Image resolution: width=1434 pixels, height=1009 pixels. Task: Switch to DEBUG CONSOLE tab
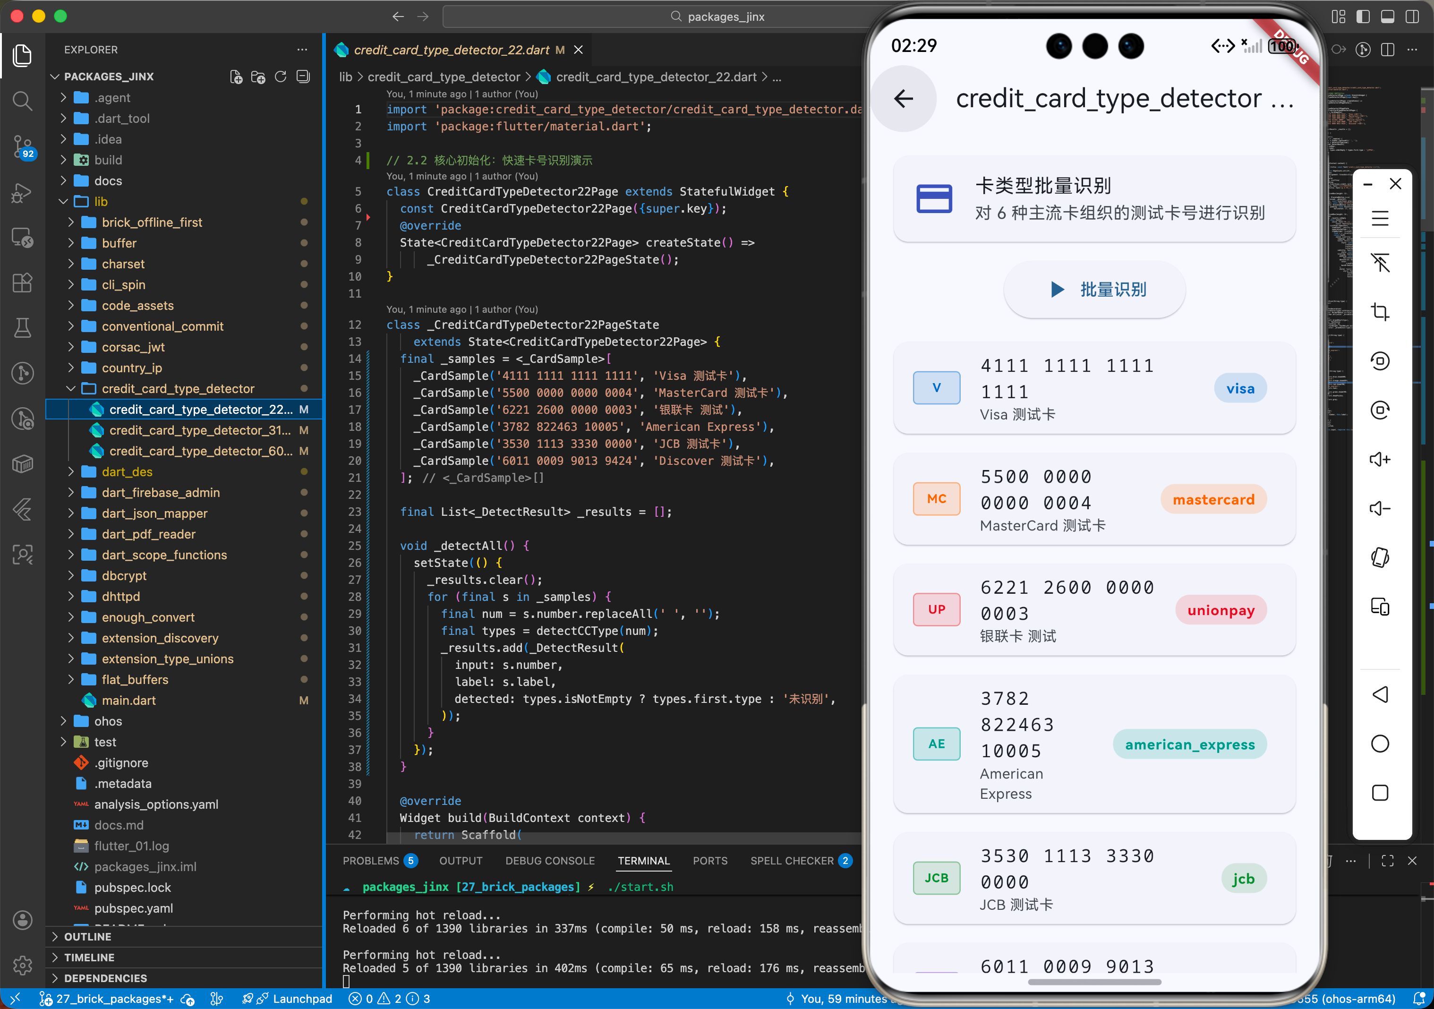[x=550, y=861]
